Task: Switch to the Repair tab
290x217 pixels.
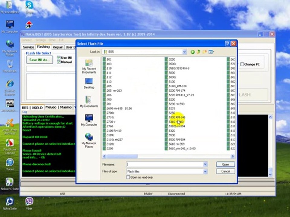Action: pos(57,47)
